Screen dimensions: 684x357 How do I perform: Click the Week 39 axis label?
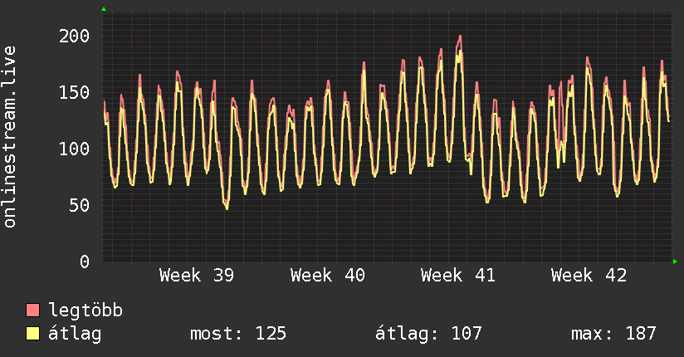[197, 276]
